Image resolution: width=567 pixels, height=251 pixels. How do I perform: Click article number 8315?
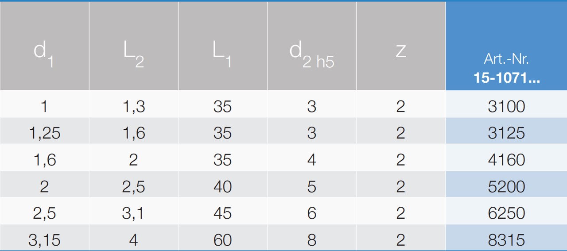coord(506,240)
